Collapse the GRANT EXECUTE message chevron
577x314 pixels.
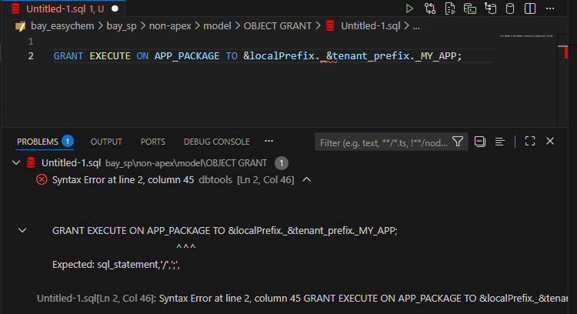[x=22, y=230]
